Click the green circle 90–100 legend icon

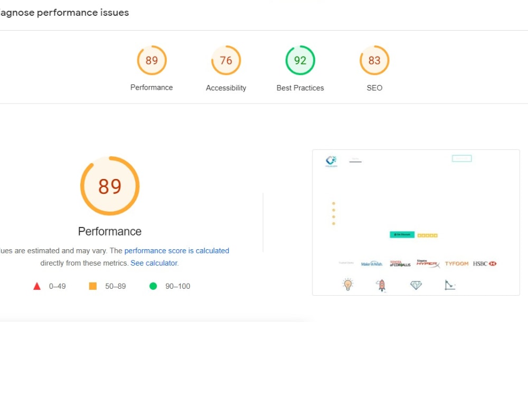[x=153, y=286]
